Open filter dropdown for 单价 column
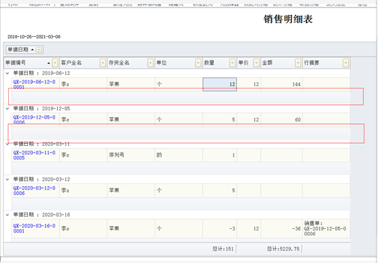The width and height of the screenshot is (378, 263). click(256, 63)
